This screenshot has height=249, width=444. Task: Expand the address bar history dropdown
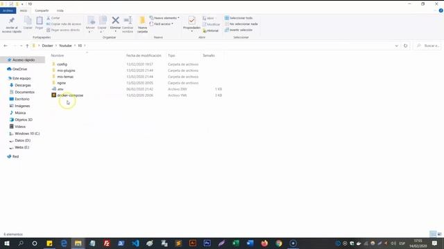pyautogui.click(x=396, y=46)
